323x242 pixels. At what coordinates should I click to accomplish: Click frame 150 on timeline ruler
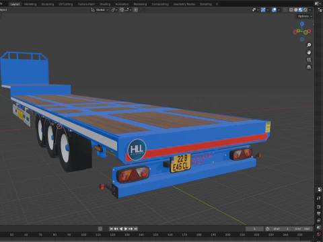(155, 235)
